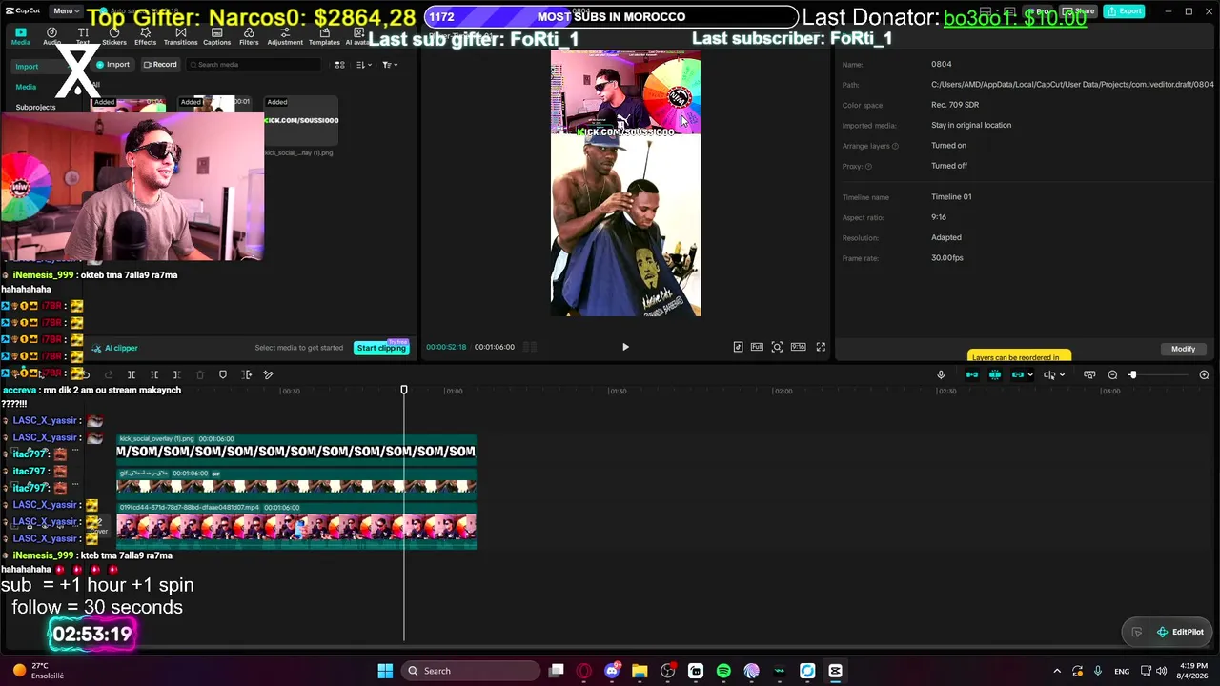Click the Start clipping button

tap(381, 348)
